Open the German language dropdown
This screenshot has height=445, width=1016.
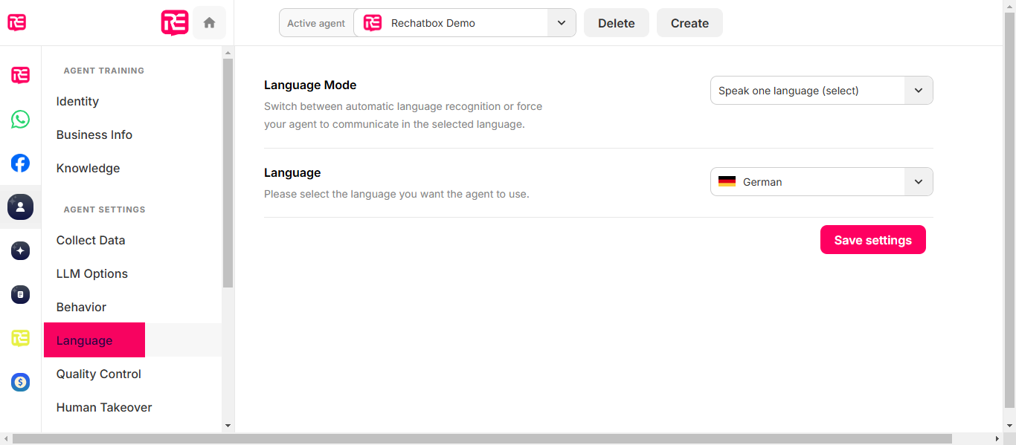click(821, 182)
